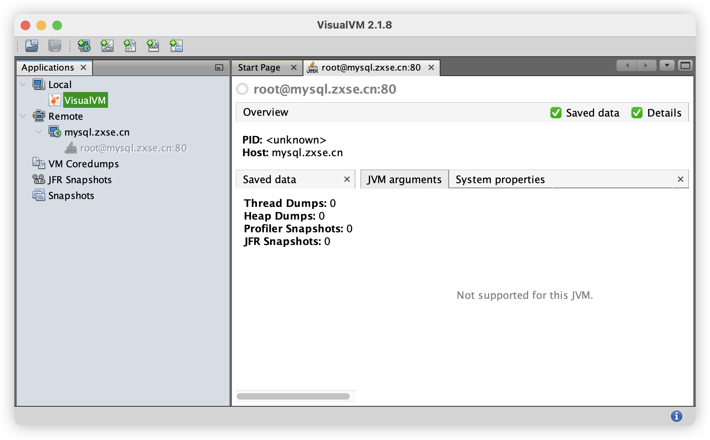Screen dimensions: 710x440
Task: Select the Local node label
Action: tap(60, 84)
